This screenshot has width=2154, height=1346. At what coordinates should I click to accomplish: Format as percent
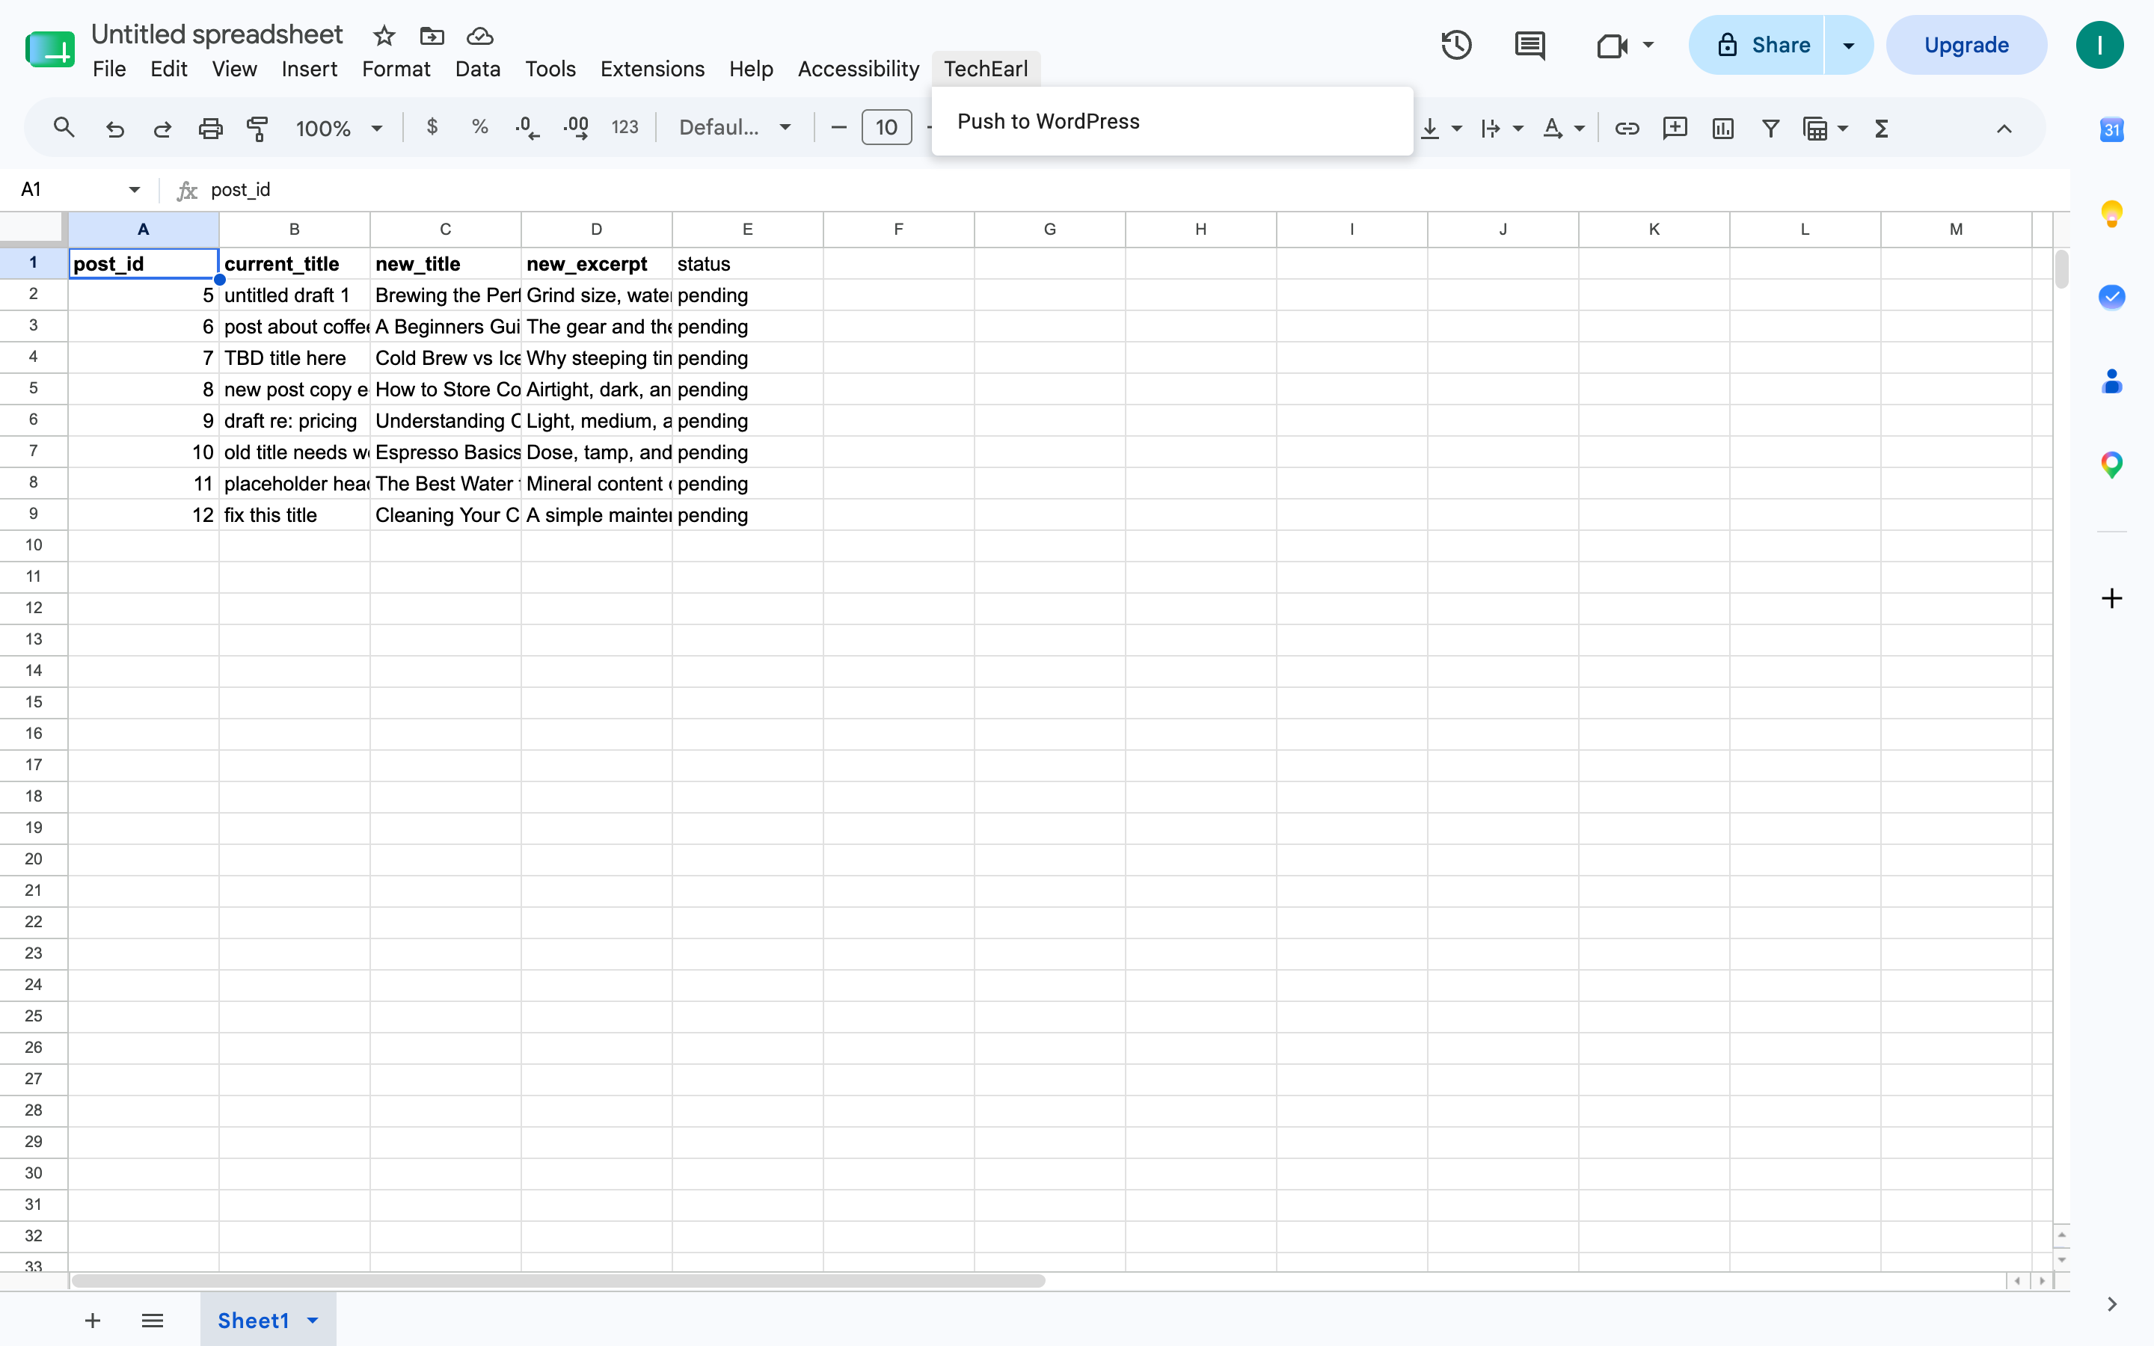click(479, 127)
